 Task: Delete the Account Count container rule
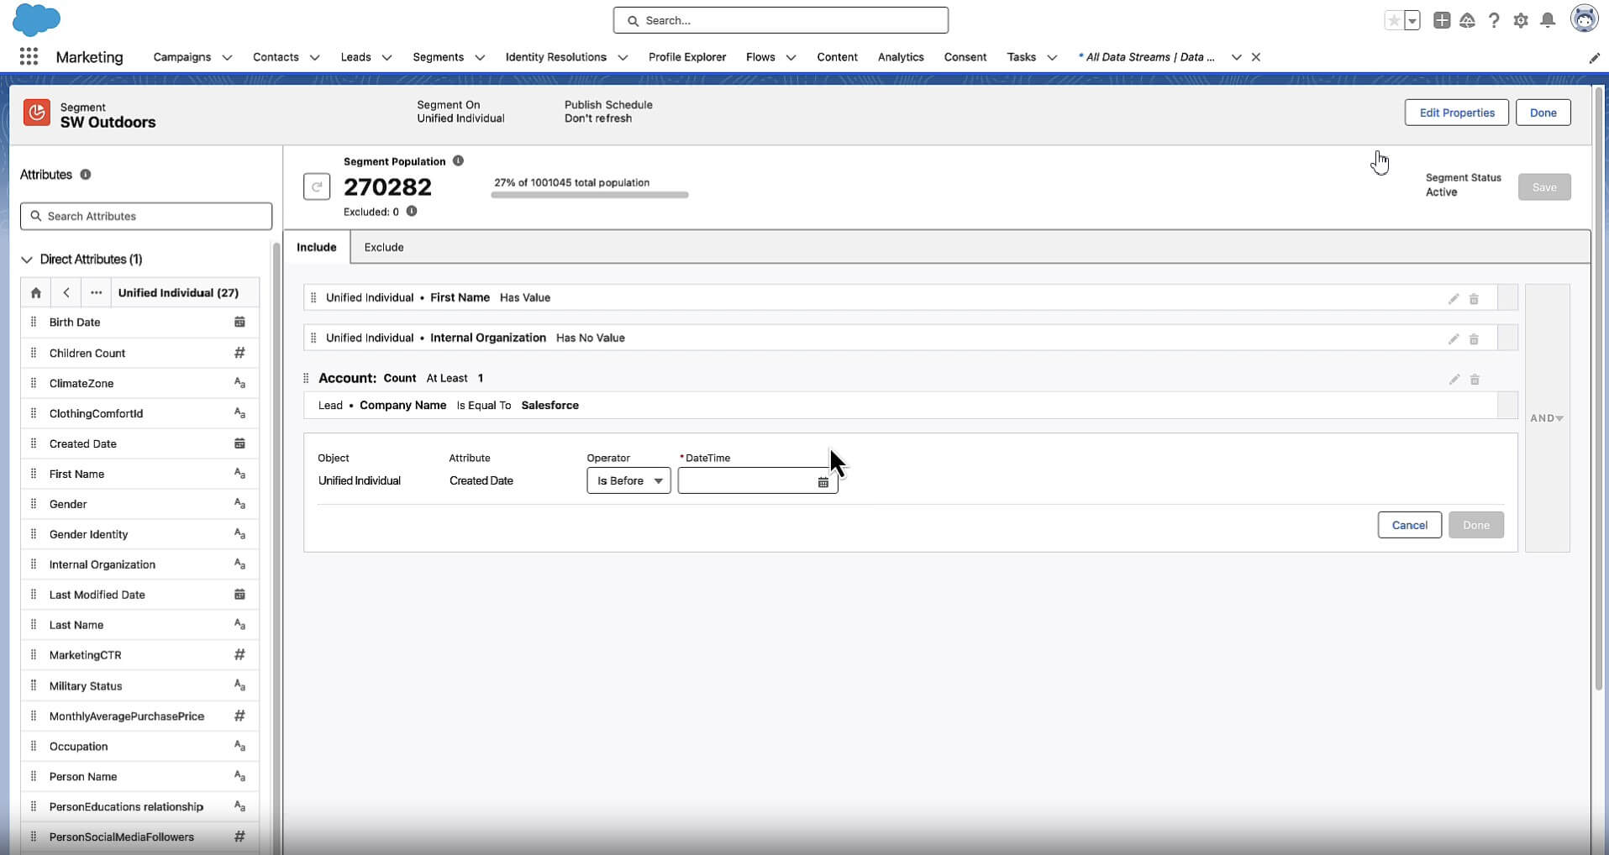coord(1475,379)
